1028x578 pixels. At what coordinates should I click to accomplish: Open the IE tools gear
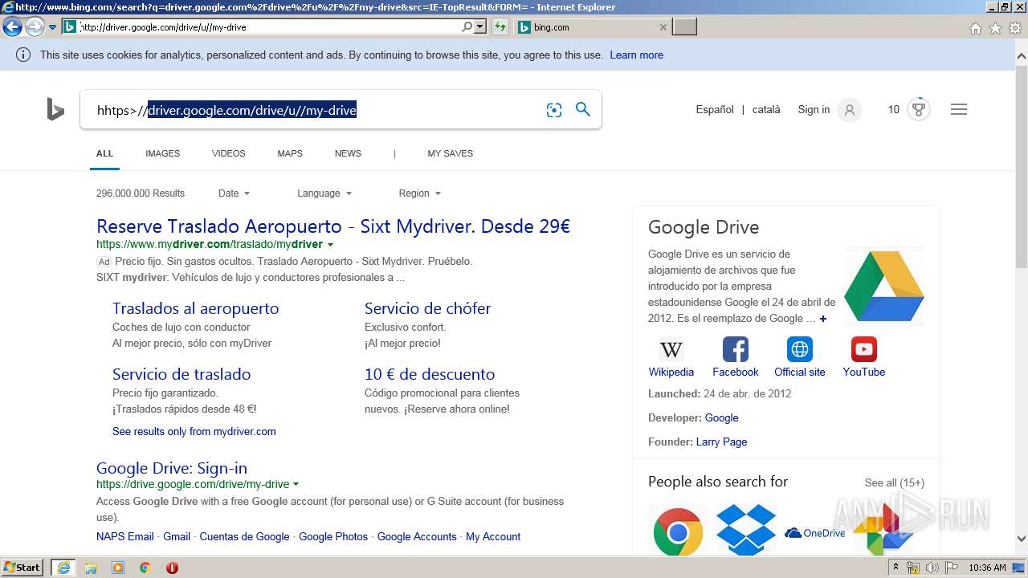pyautogui.click(x=1014, y=28)
